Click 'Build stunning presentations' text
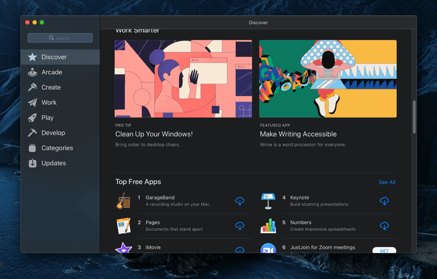The image size is (437, 279). (x=319, y=204)
